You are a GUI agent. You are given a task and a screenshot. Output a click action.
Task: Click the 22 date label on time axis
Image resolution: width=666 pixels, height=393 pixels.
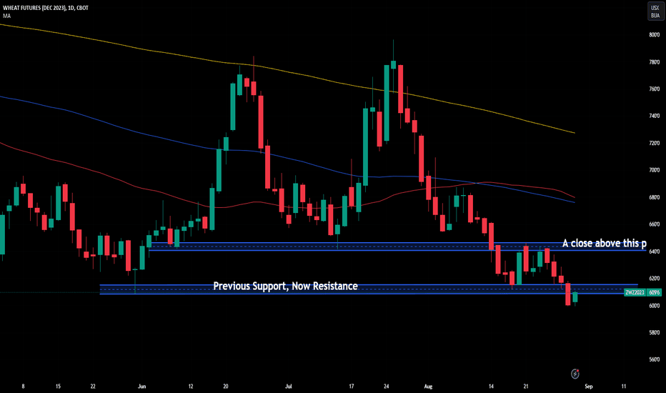coord(93,386)
